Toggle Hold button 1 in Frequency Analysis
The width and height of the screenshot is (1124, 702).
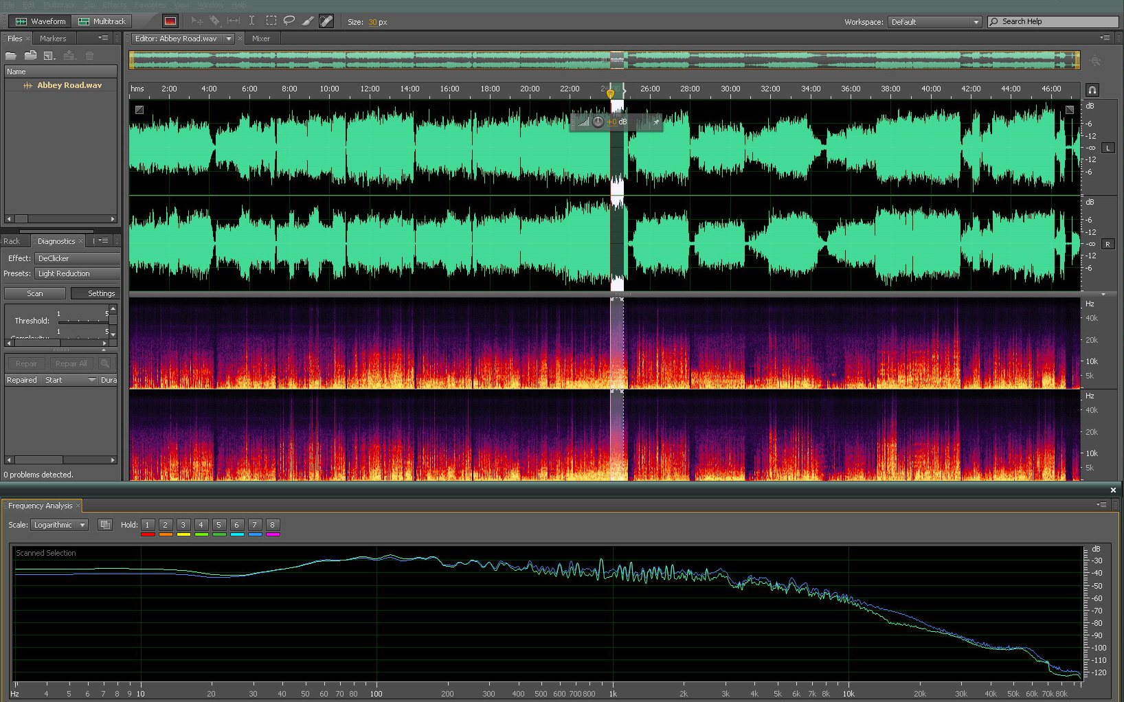[x=147, y=525]
